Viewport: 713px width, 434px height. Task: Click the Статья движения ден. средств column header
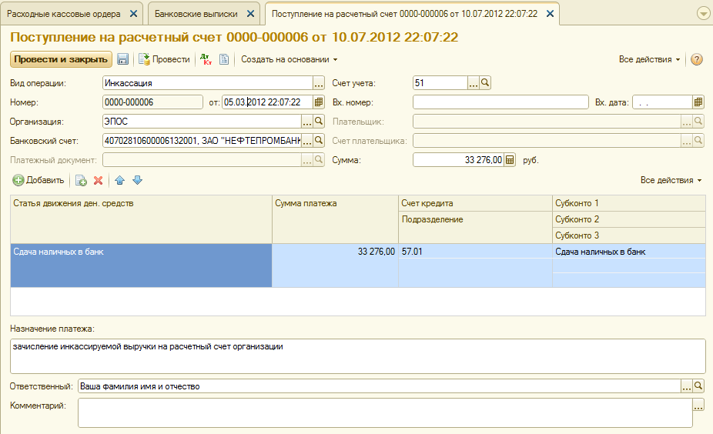coord(141,219)
